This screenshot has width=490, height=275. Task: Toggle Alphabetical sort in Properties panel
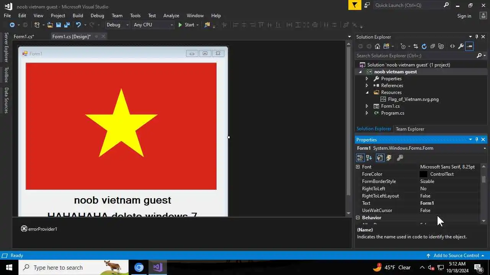point(369,158)
